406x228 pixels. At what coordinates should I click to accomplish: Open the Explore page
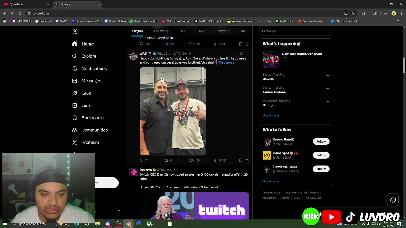[84, 56]
